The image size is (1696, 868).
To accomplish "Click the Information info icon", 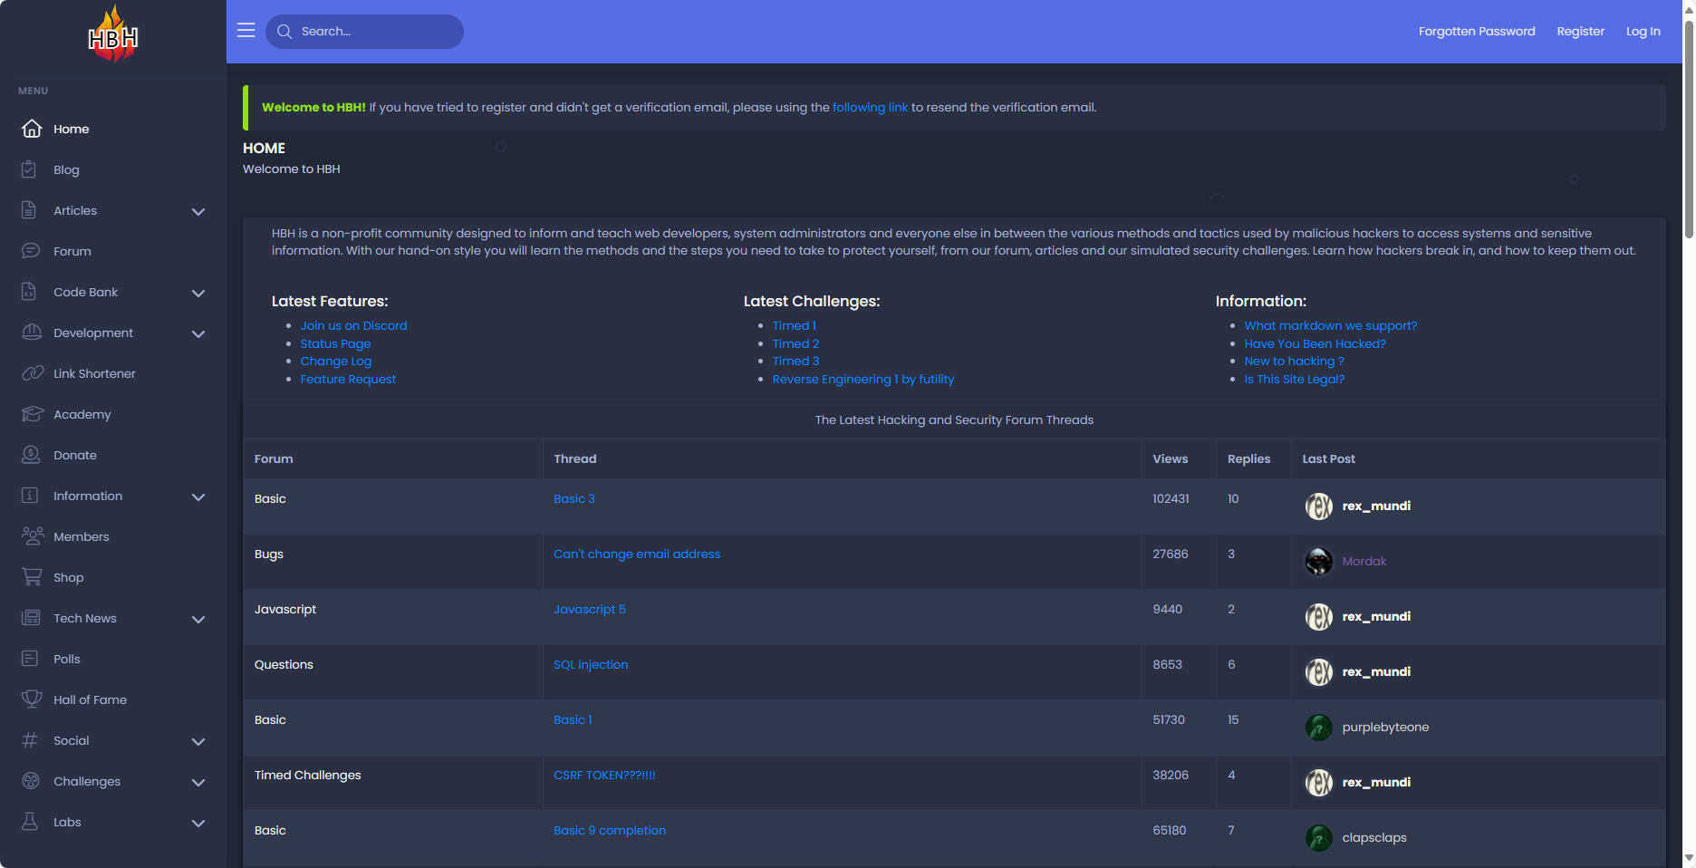I will pyautogui.click(x=30, y=496).
